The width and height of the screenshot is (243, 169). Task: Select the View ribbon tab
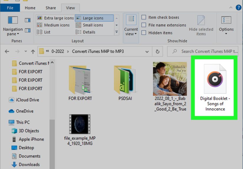tap(70, 8)
